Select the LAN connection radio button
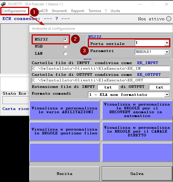The image size is (173, 182). 65,54
